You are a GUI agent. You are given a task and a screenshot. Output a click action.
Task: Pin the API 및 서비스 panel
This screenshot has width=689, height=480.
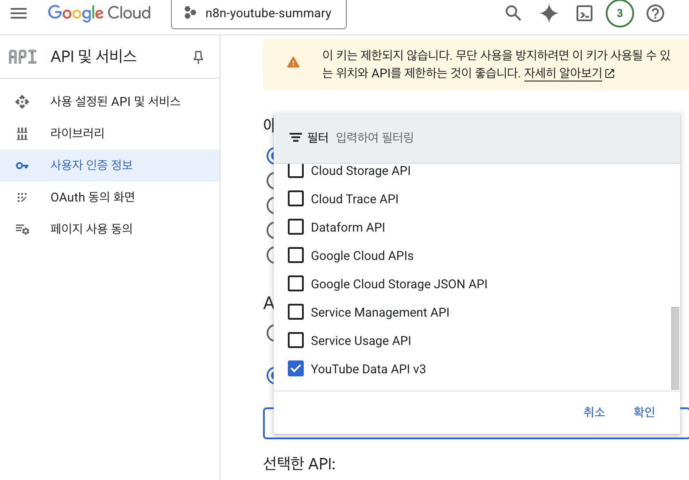tap(198, 57)
